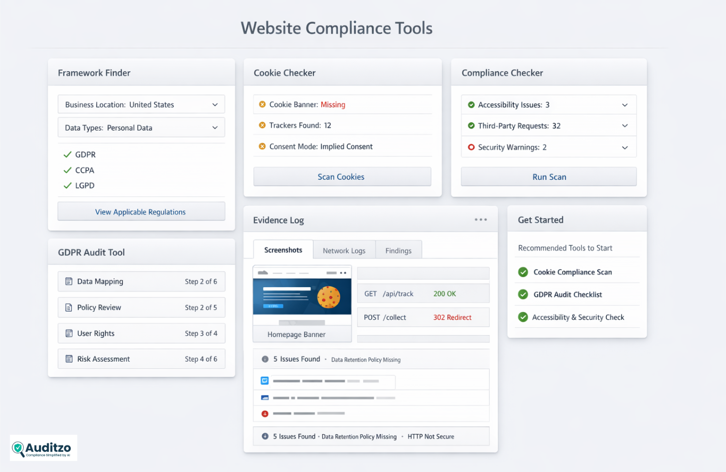The image size is (726, 472).
Task: Click the info icon next to 5 Issues Found
Action: pyautogui.click(x=264, y=359)
